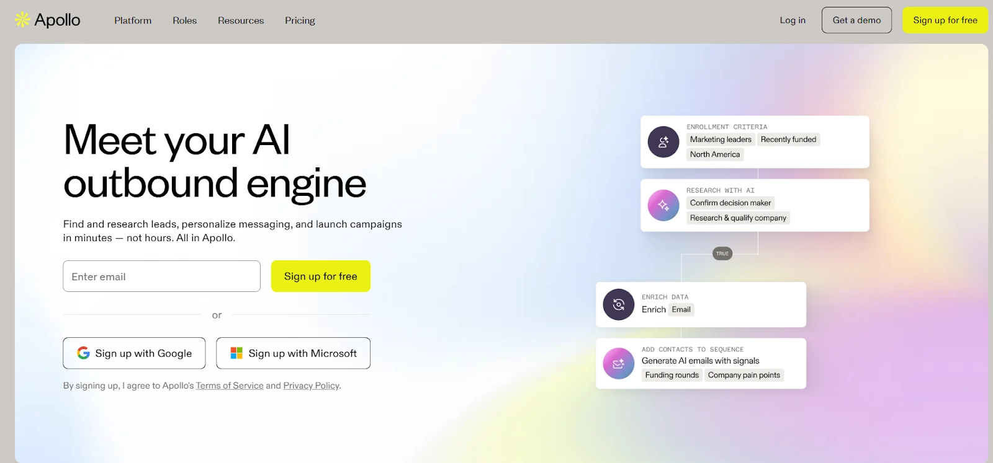Click the Get a demo button

point(856,20)
